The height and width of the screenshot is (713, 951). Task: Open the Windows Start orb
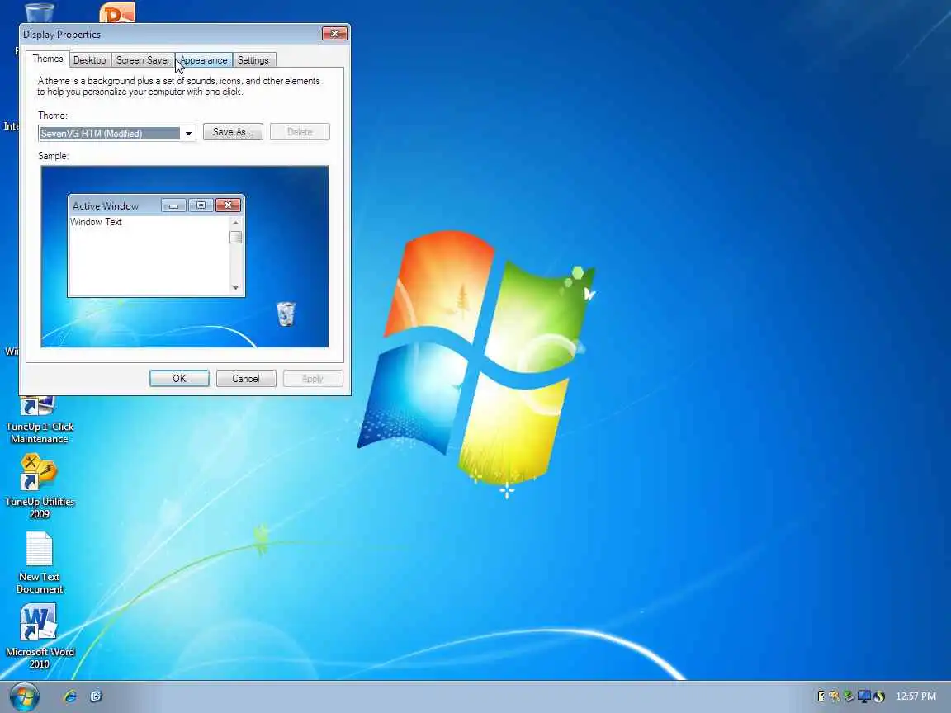click(24, 696)
